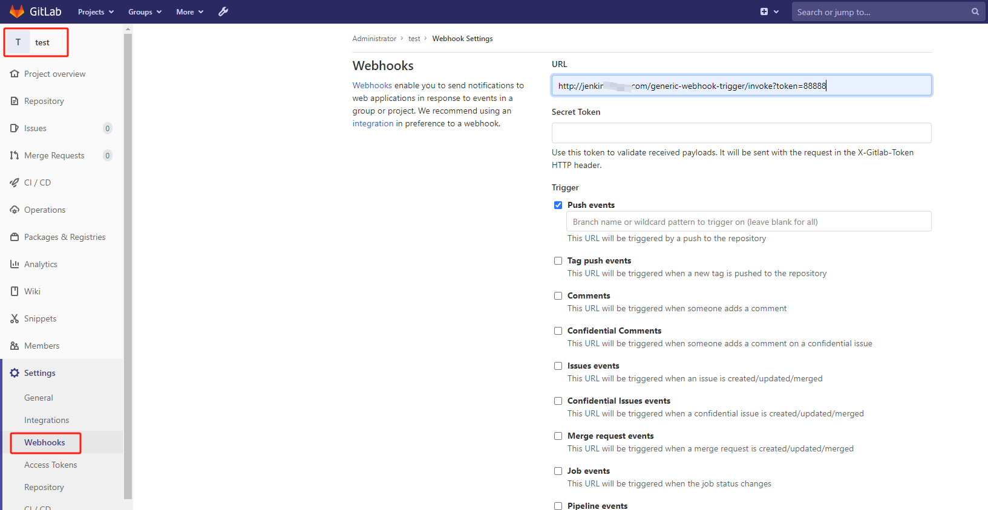Open Merge Requests in sidebar
The width and height of the screenshot is (988, 510).
54,155
